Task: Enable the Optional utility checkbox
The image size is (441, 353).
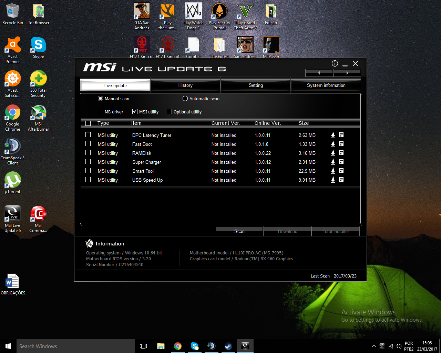Action: (170, 112)
